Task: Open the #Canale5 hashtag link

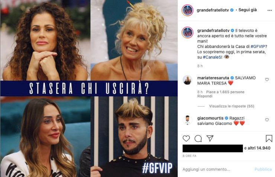Action: (212, 57)
